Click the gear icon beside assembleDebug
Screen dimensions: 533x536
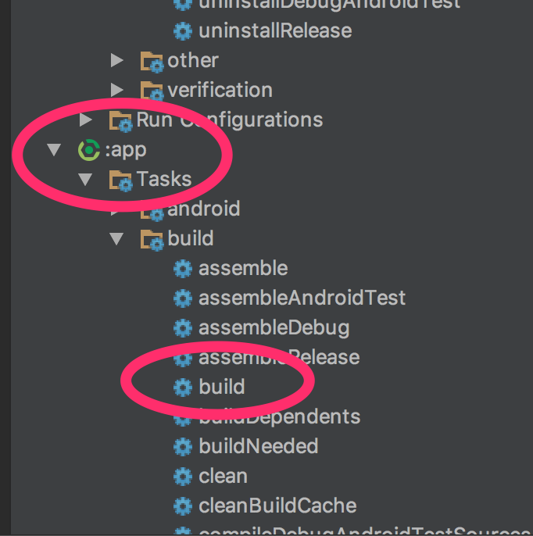183,328
